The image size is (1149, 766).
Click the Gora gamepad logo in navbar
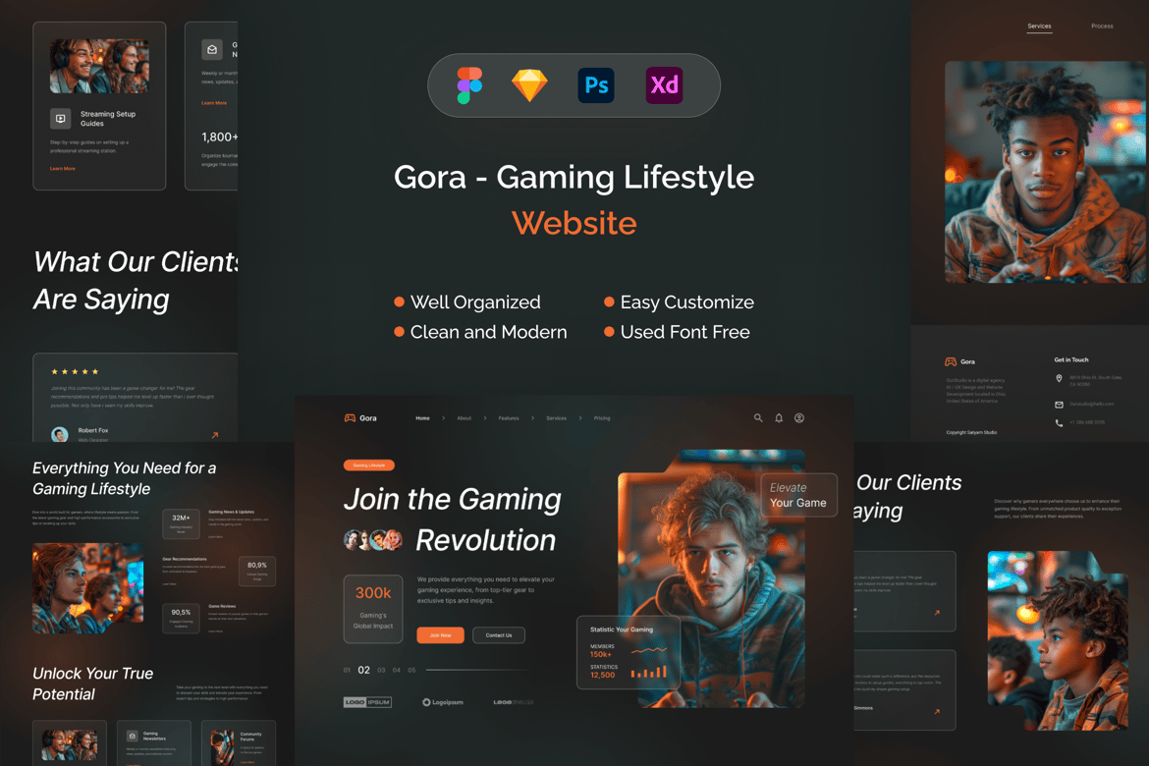click(351, 417)
